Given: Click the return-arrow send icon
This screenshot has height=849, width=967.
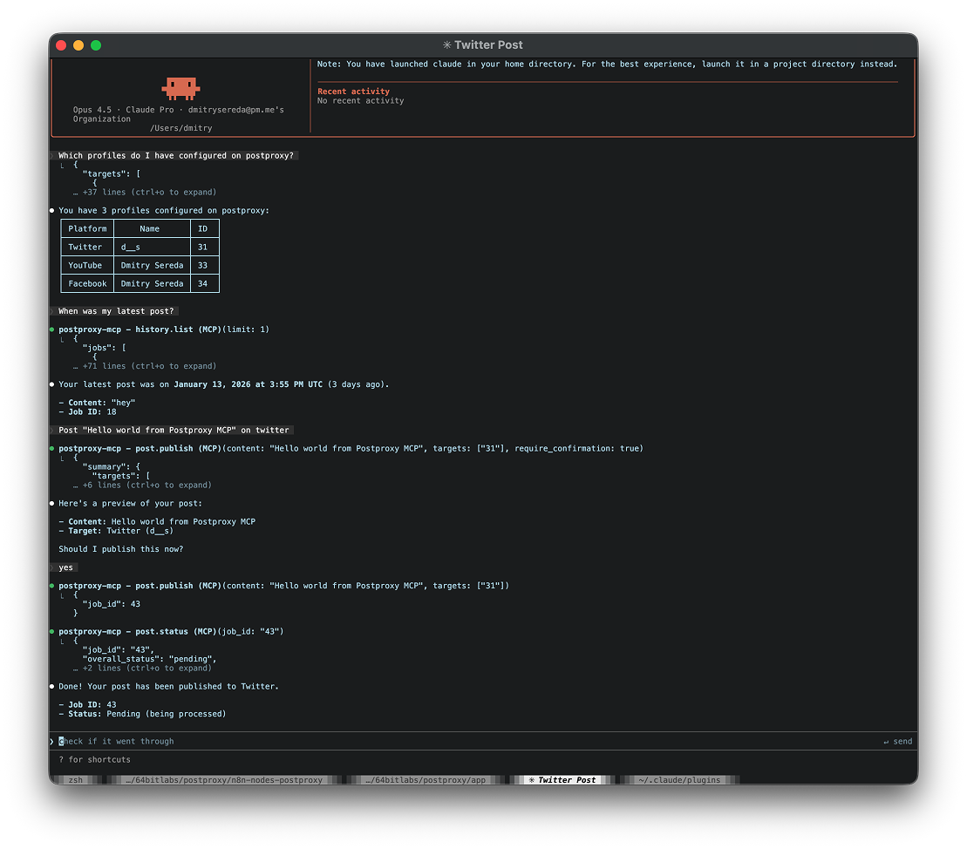Looking at the screenshot, I should tap(888, 741).
